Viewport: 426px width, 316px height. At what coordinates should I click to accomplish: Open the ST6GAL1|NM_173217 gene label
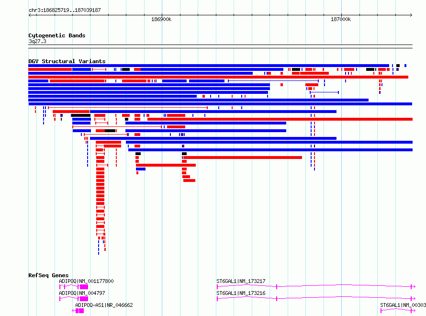241,281
